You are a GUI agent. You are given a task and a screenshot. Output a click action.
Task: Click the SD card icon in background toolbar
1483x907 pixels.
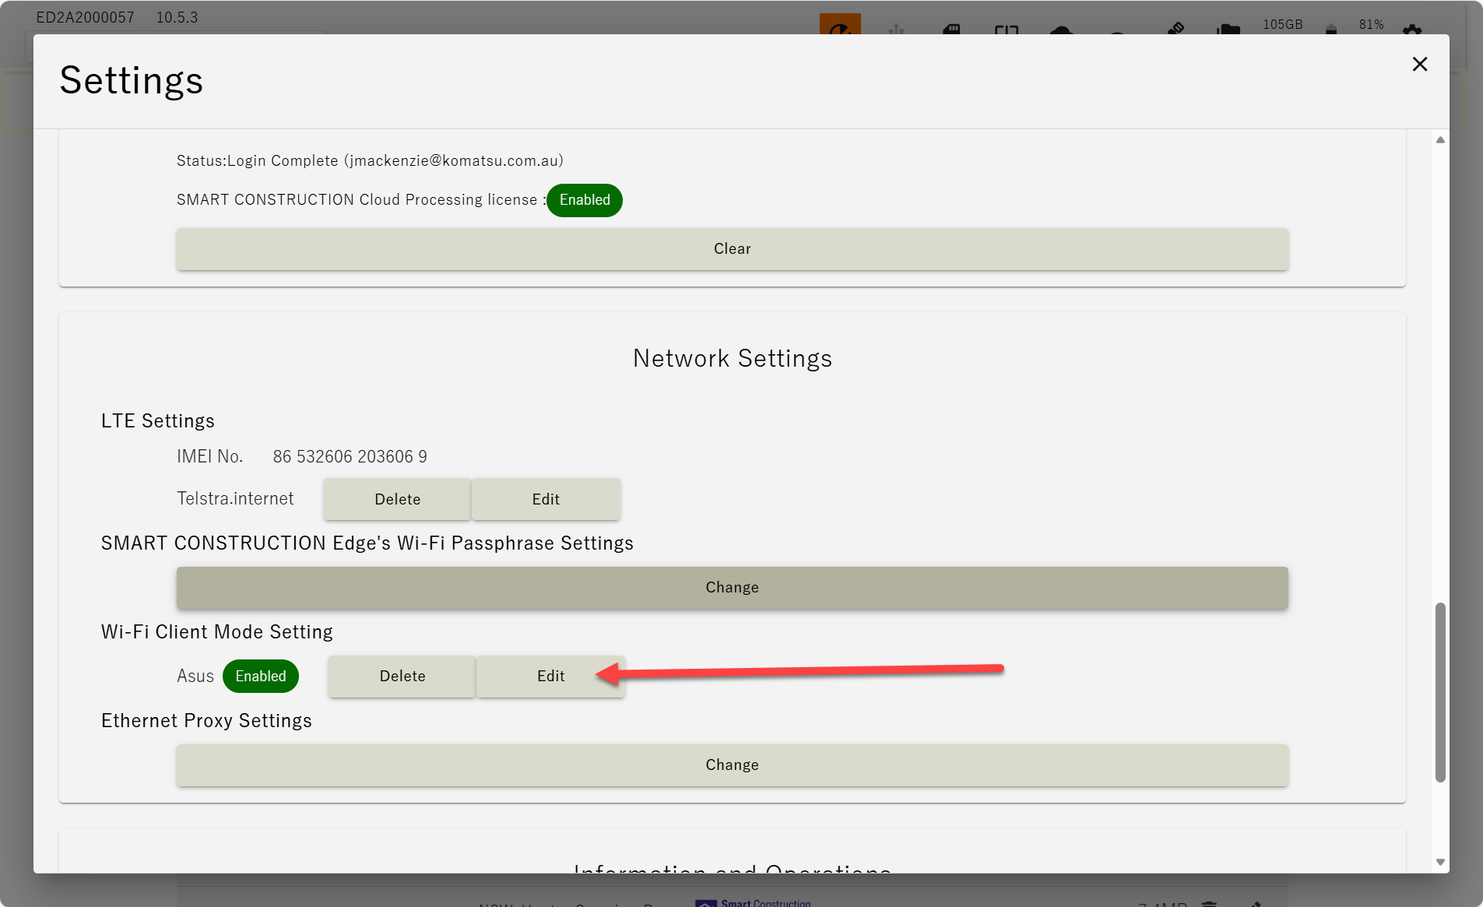tap(951, 30)
